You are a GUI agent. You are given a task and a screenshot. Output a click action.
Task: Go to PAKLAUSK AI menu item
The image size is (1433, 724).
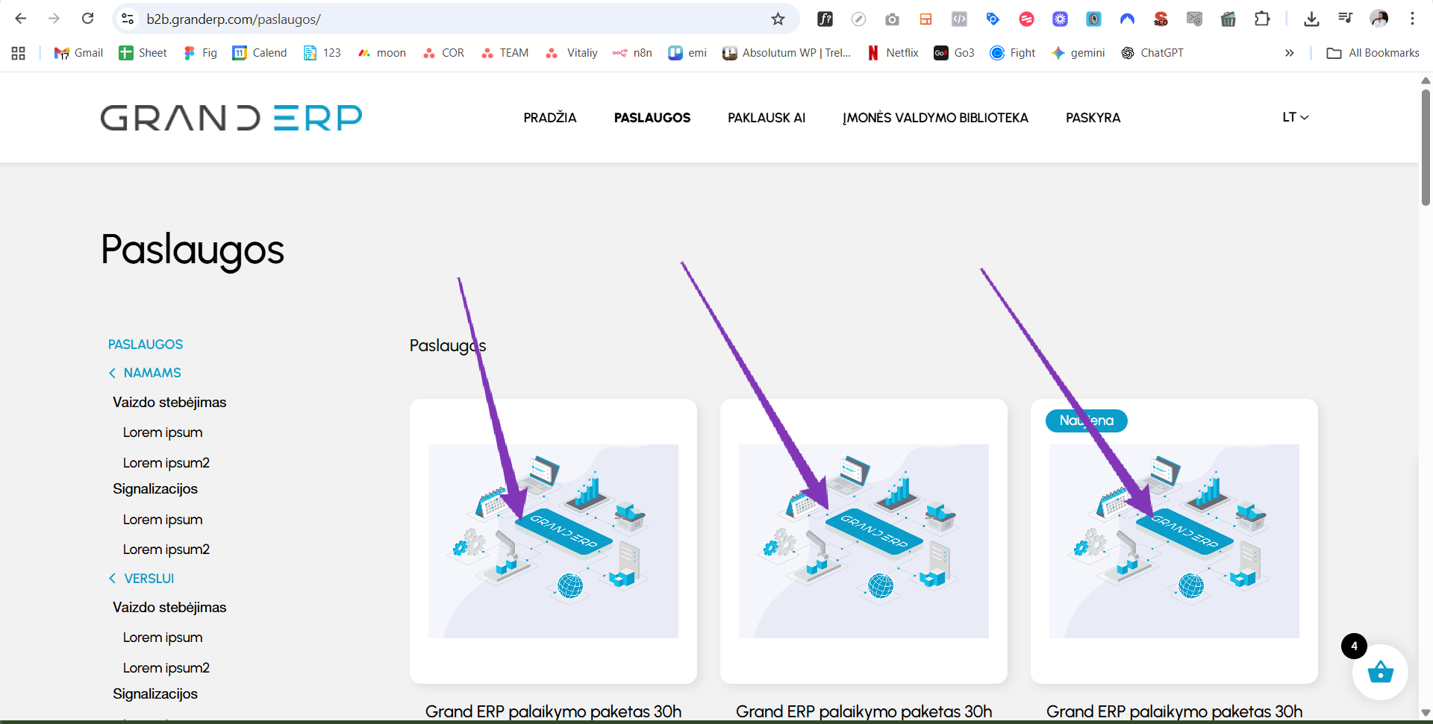(x=766, y=118)
